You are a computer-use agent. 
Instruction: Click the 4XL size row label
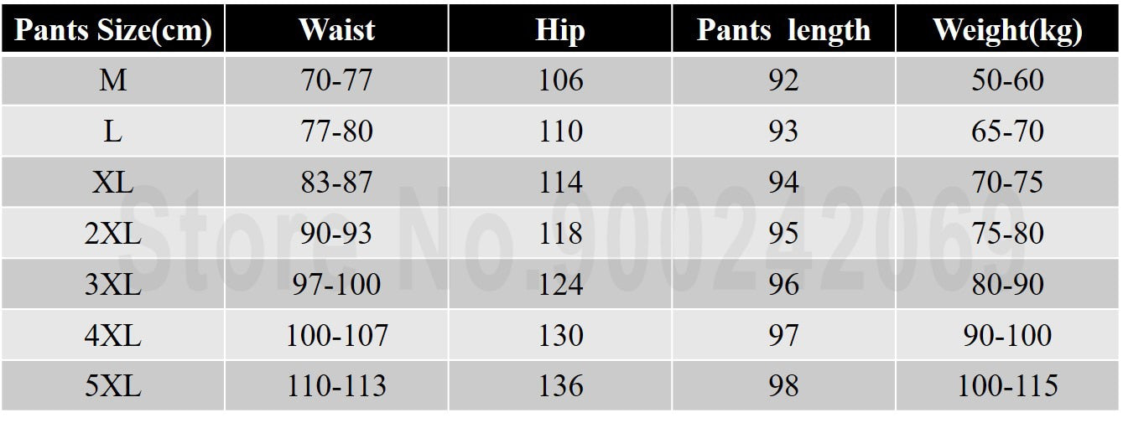112,336
